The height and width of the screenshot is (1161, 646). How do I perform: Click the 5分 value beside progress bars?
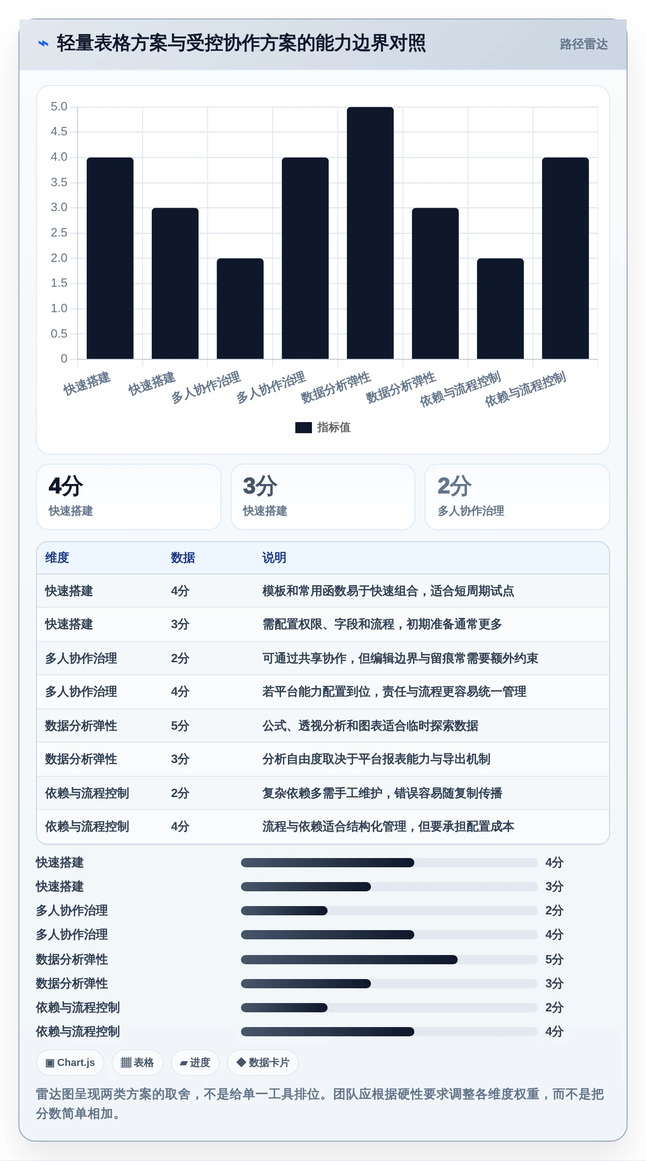555,960
